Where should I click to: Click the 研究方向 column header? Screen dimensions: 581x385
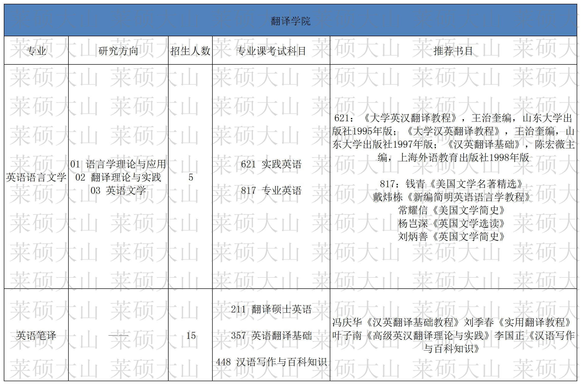click(118, 51)
